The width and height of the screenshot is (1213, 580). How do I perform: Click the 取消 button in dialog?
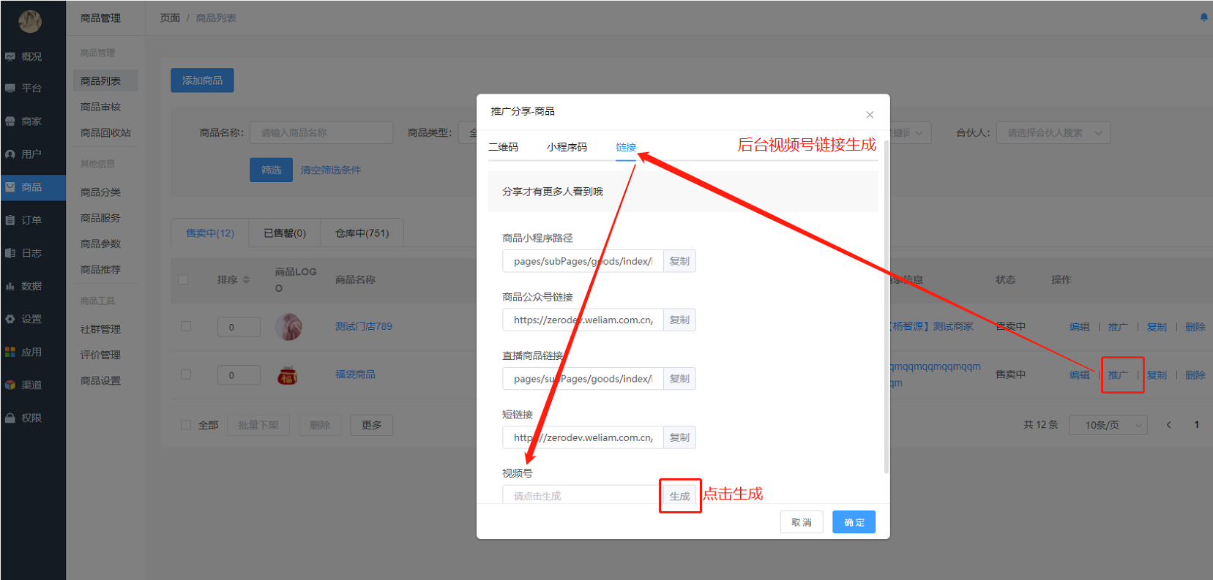802,522
